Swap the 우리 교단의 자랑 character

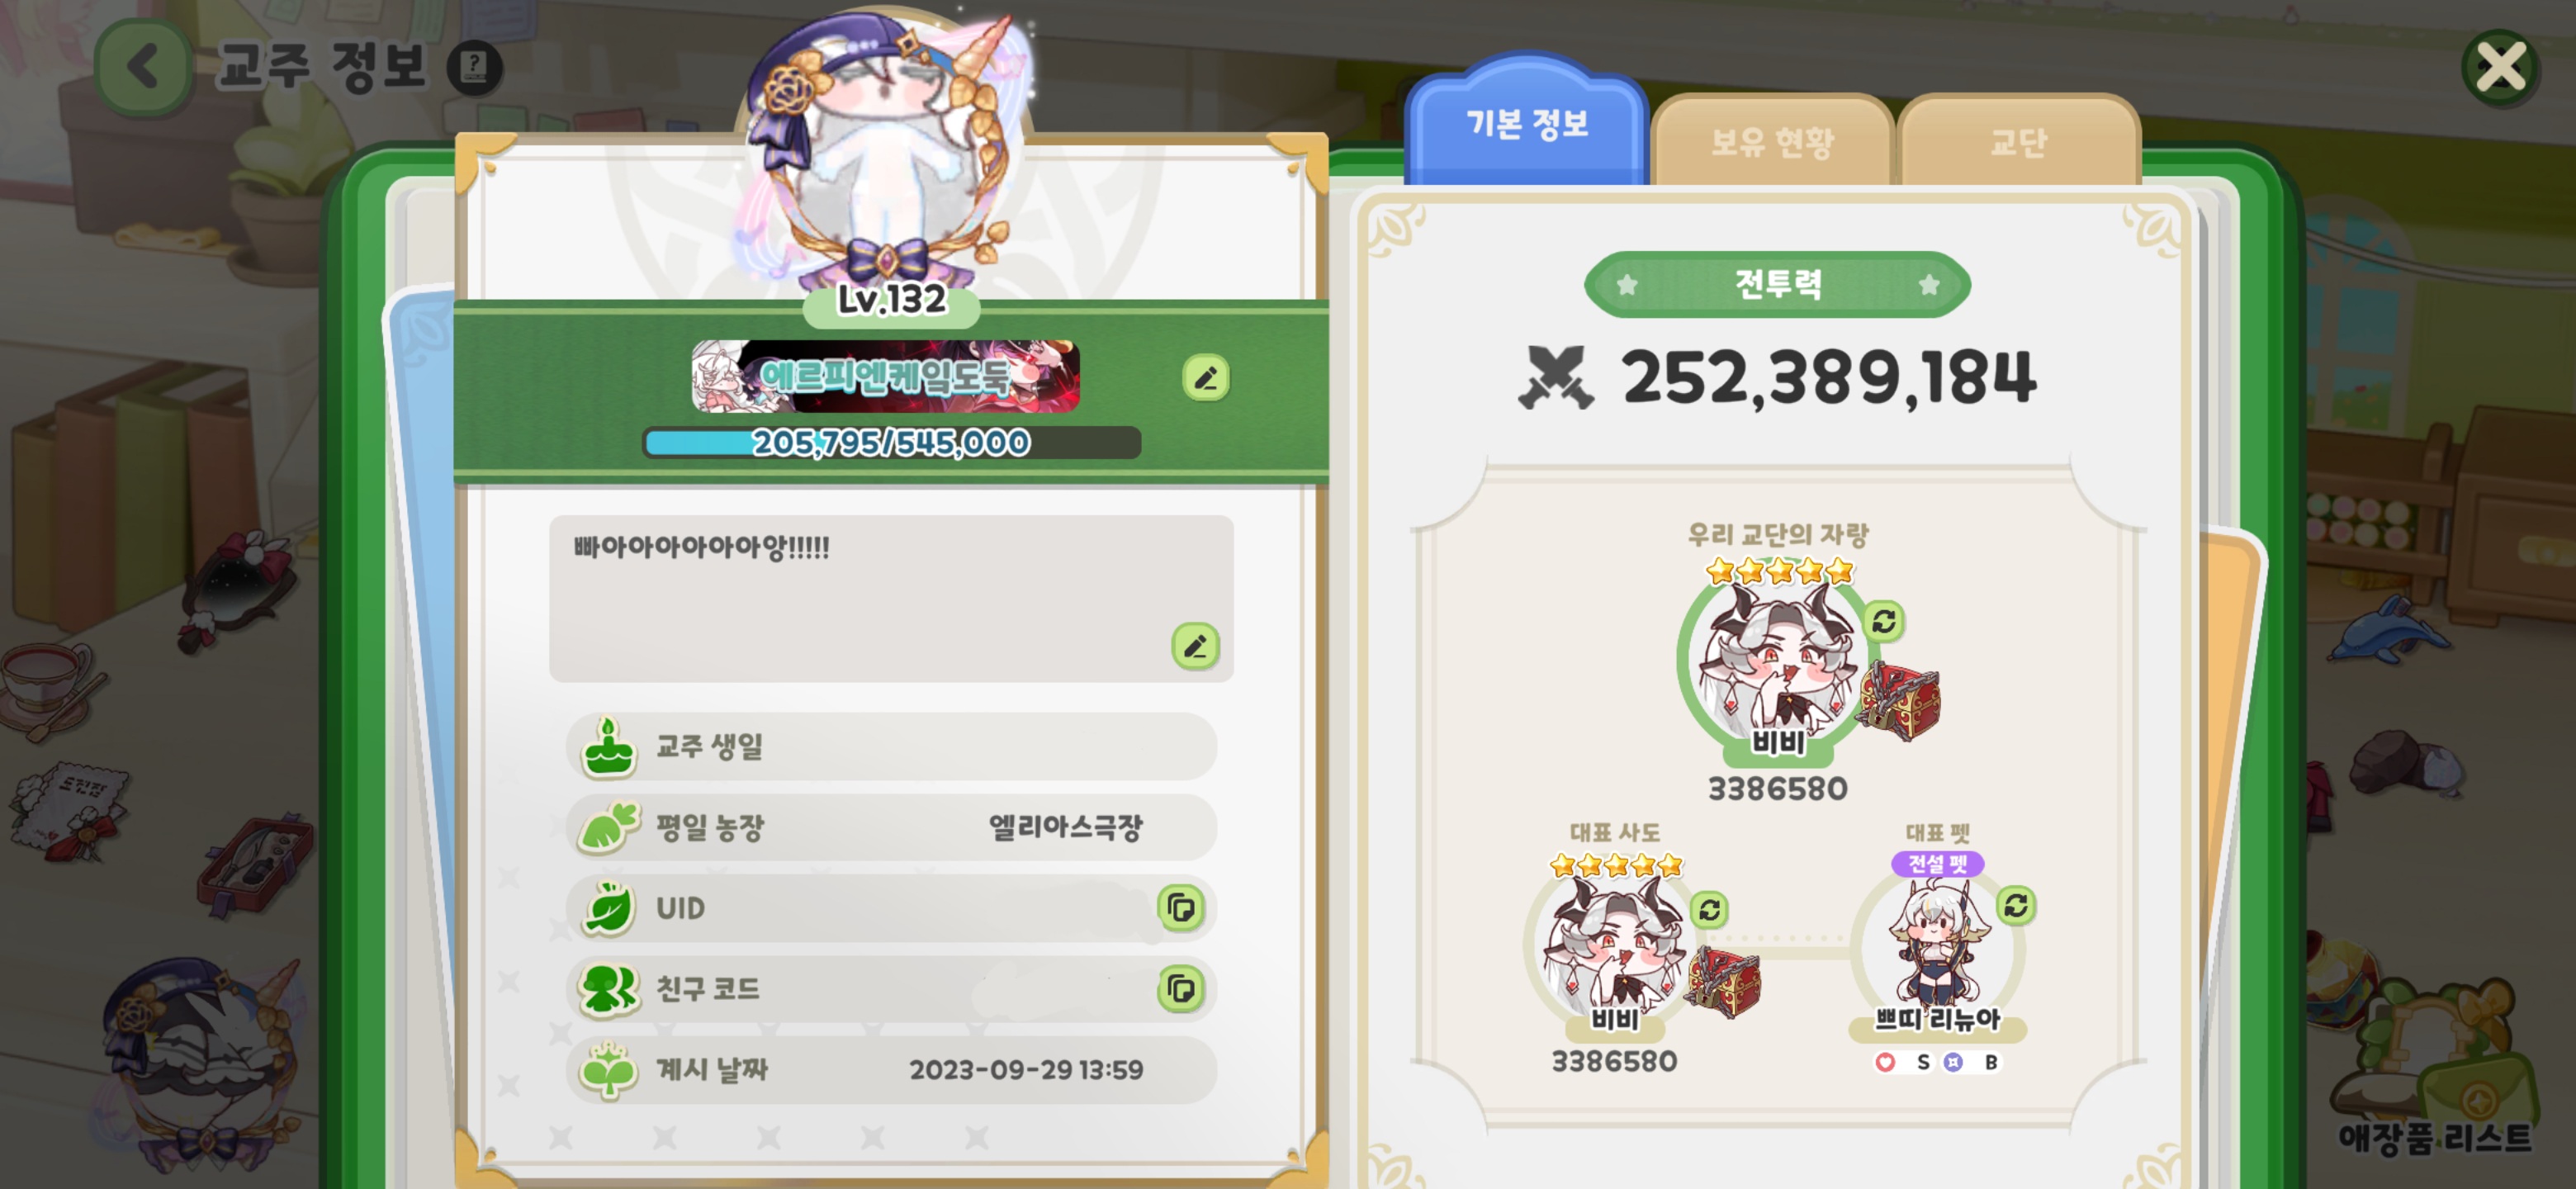[x=1884, y=621]
